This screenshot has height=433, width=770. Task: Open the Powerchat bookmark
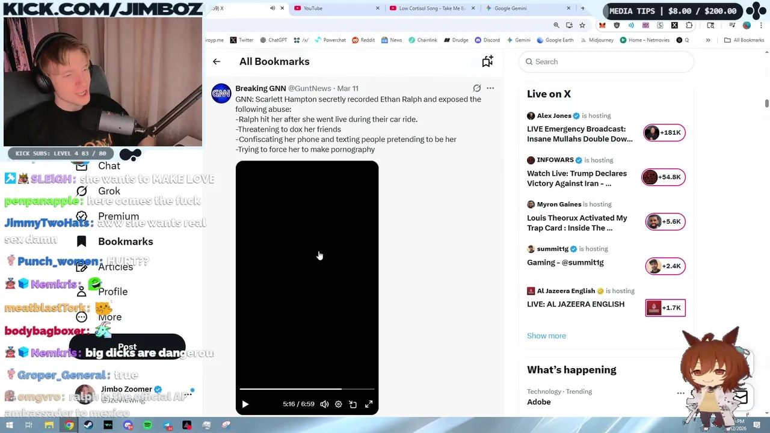tap(330, 40)
